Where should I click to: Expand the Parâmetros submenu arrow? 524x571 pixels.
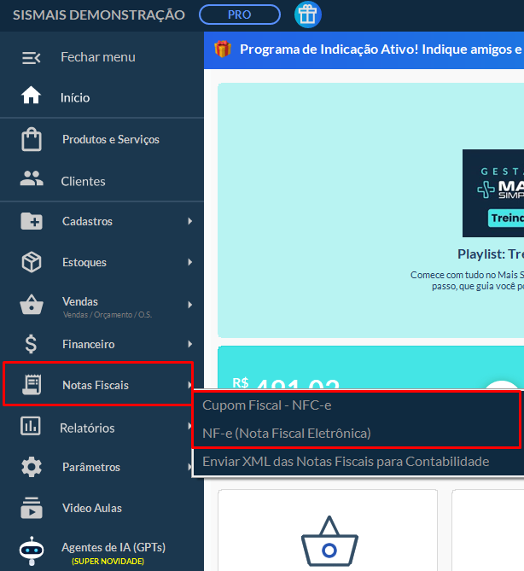(189, 467)
